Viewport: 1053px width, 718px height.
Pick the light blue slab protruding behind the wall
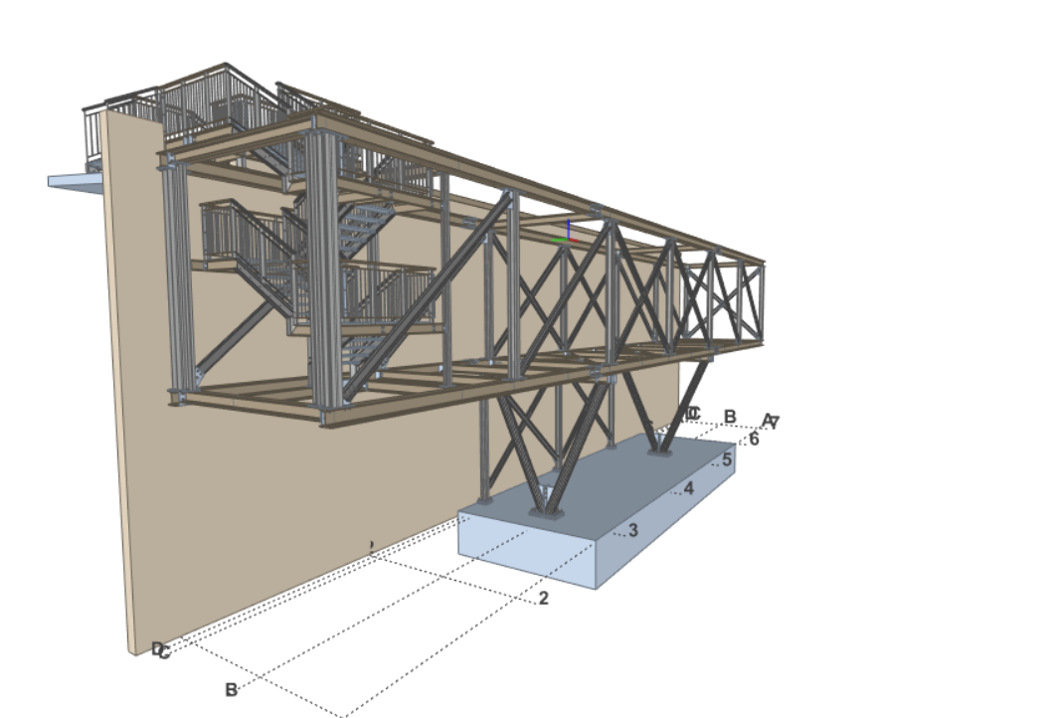pyautogui.click(x=74, y=181)
